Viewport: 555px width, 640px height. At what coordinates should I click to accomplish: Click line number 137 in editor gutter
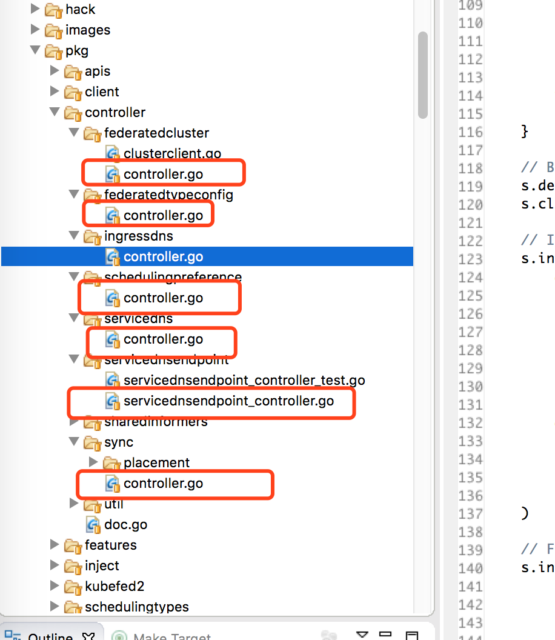click(470, 514)
